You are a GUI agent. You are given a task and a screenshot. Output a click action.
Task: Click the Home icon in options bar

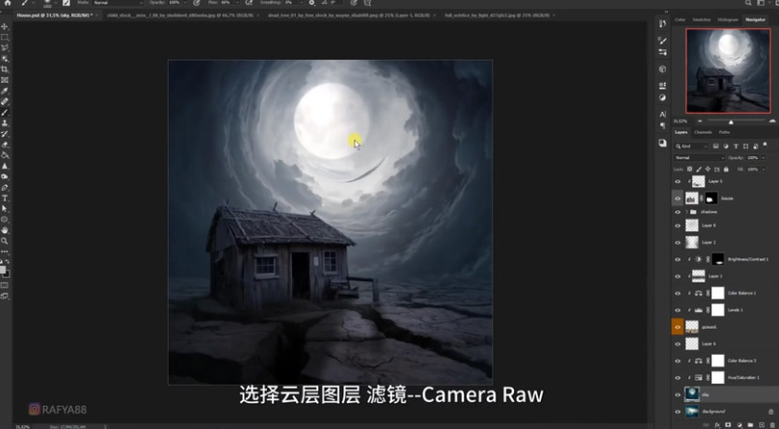tap(7, 3)
